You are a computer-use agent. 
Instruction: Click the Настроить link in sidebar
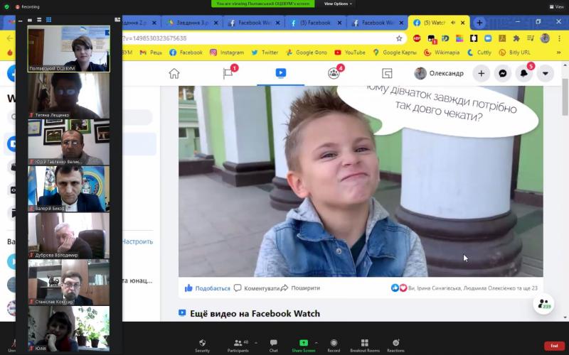tap(137, 241)
